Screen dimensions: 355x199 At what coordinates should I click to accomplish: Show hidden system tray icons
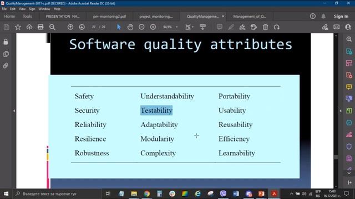[x=291, y=194]
